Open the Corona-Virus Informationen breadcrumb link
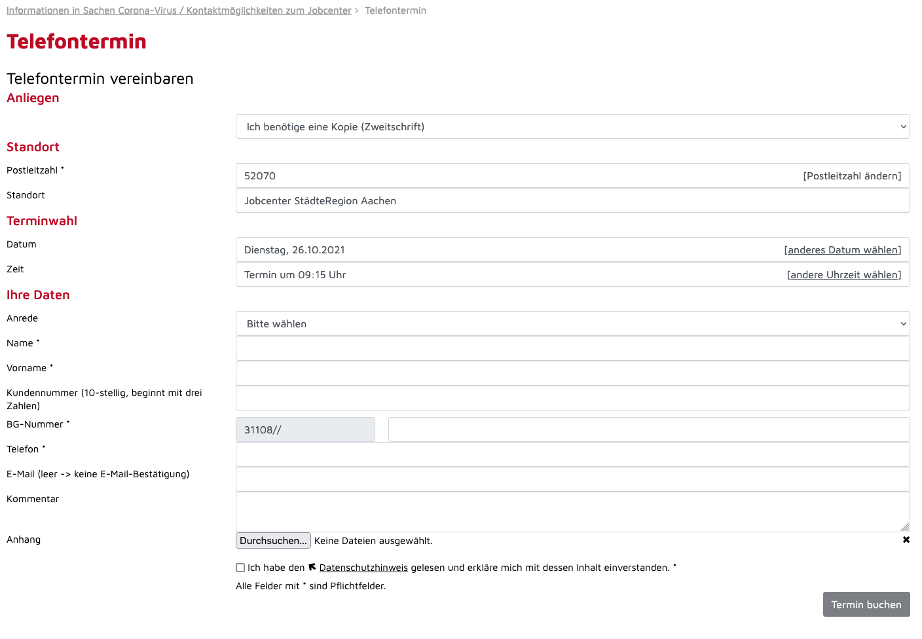This screenshot has height=639, width=922. [179, 10]
